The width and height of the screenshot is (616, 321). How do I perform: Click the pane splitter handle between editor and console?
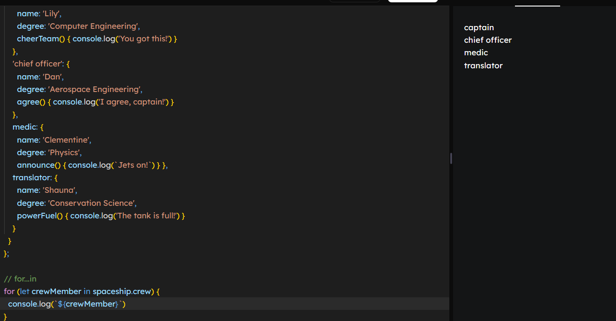click(x=451, y=159)
